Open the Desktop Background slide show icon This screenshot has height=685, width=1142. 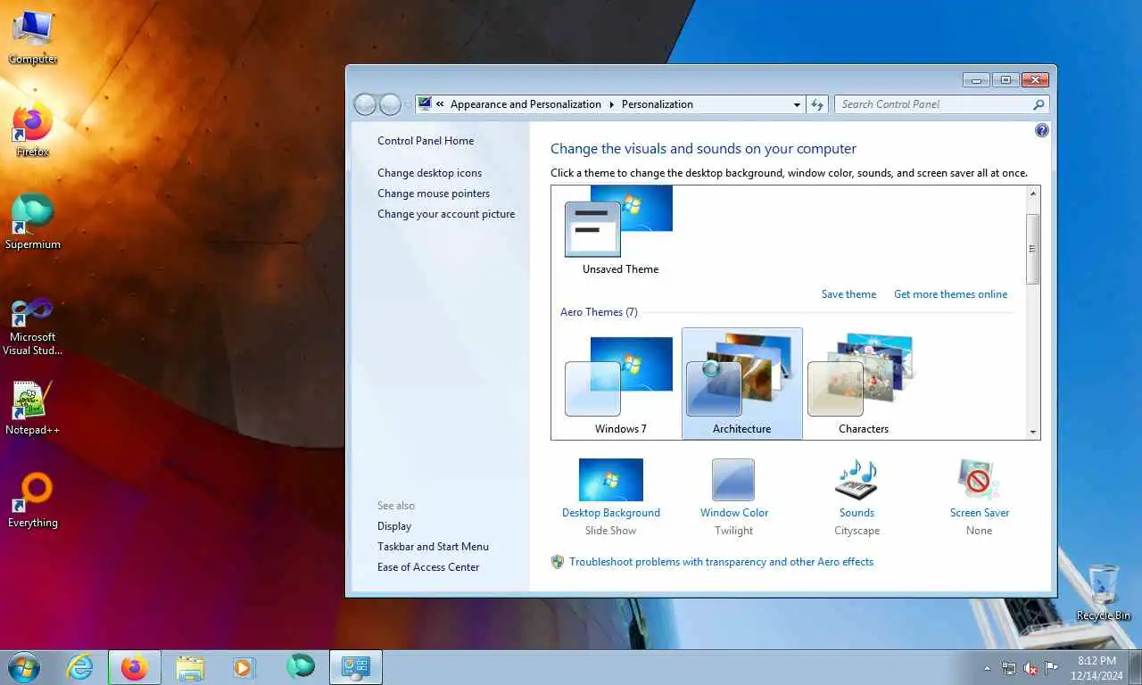(611, 480)
